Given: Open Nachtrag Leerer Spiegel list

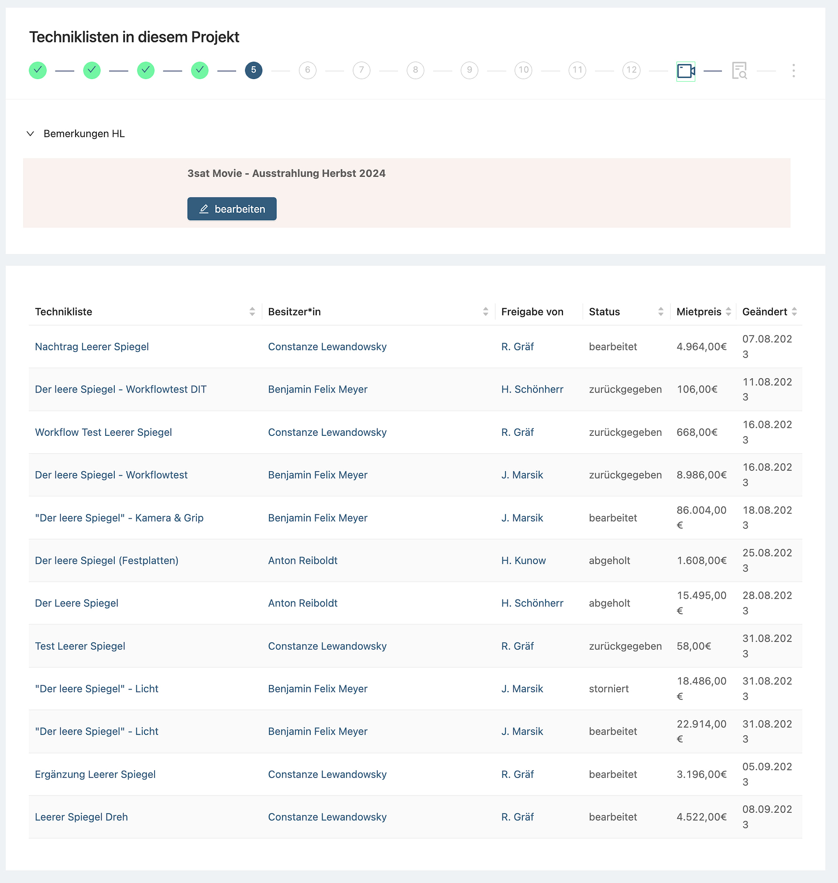Looking at the screenshot, I should point(92,347).
